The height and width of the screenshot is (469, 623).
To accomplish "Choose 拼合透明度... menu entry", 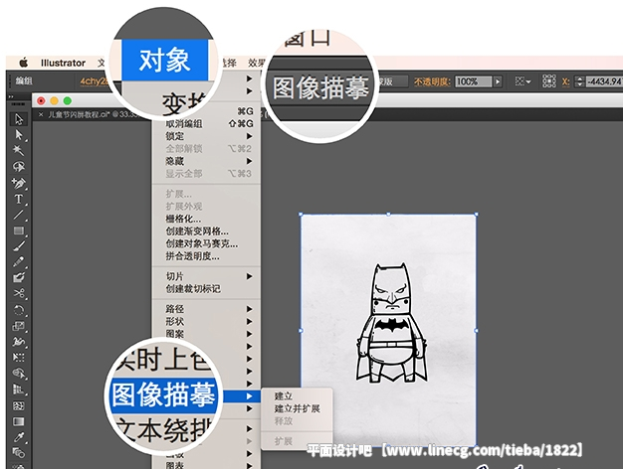I will 206,256.
